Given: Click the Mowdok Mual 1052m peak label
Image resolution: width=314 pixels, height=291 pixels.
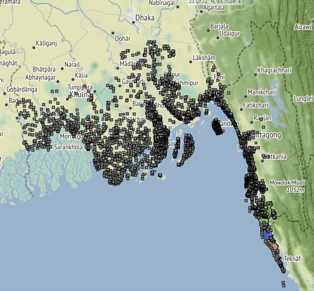Looking at the screenshot, I should (287, 186).
